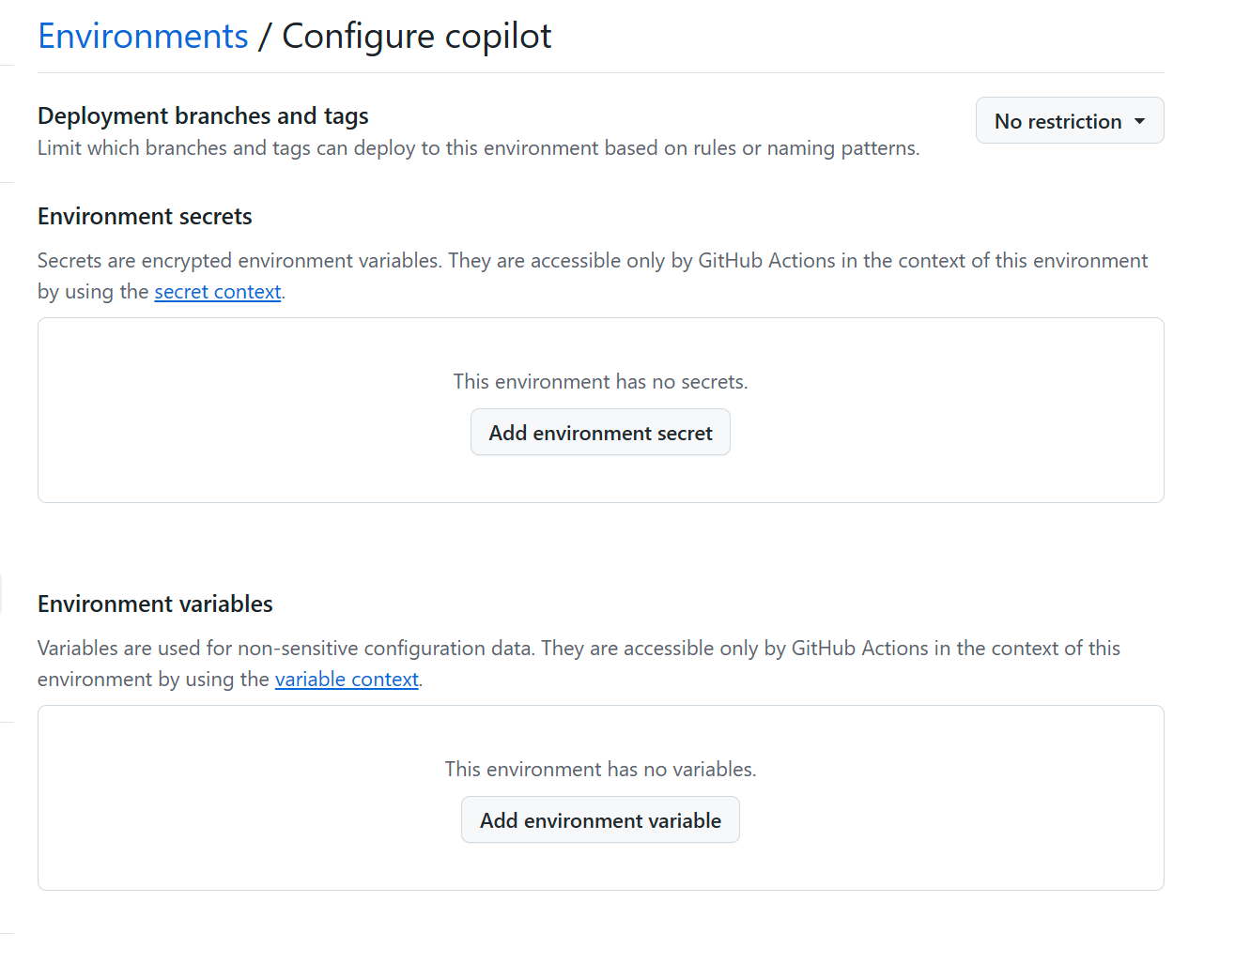
Task: Click the Environment secrets heading
Action: pos(145,216)
